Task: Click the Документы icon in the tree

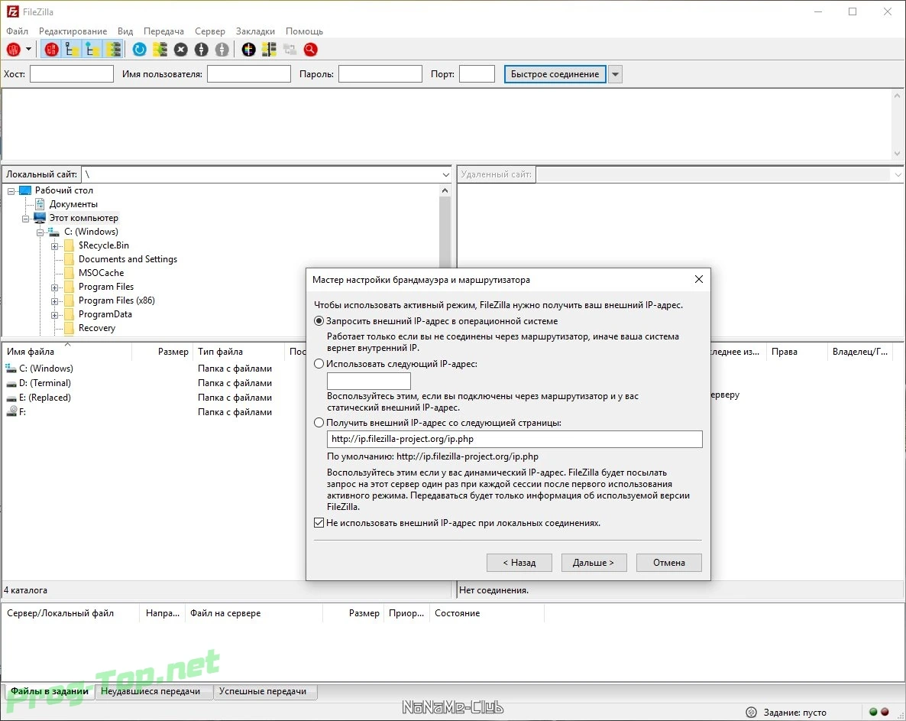Action: pos(40,204)
